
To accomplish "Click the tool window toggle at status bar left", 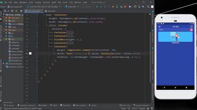I will click(1, 108).
